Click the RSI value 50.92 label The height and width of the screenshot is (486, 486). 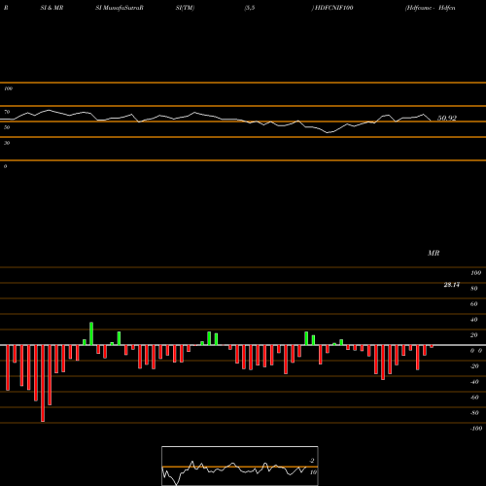(x=447, y=118)
